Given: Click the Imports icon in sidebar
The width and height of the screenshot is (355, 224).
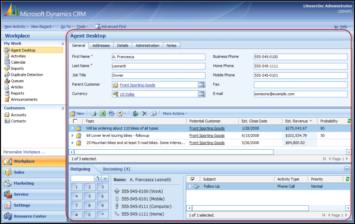Looking at the screenshot, I should [7, 68].
